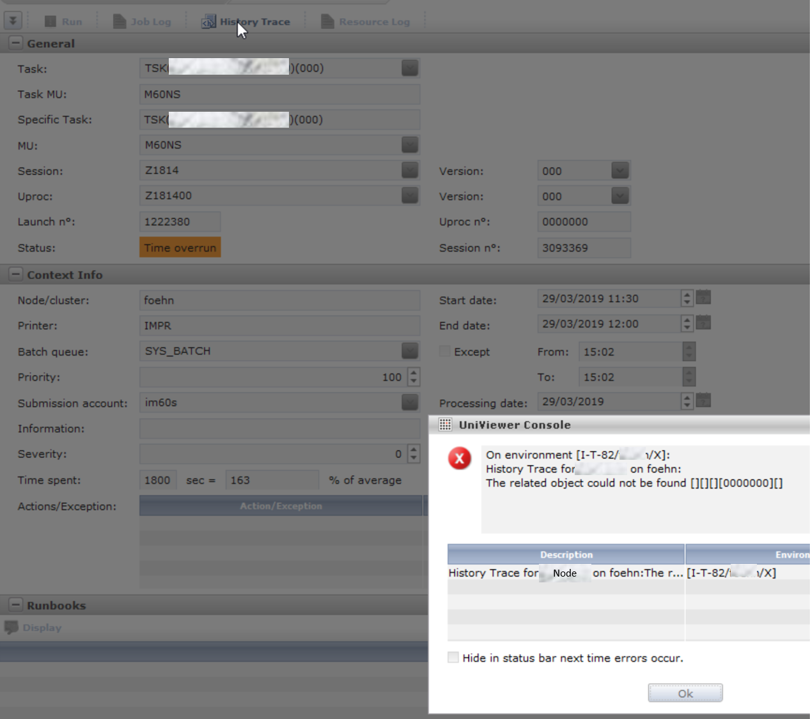
Task: Open the MU field dropdown
Action: (410, 145)
